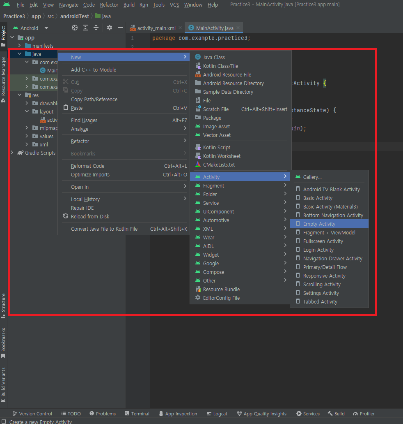Expand Gradle Scripts node

(x=12, y=153)
